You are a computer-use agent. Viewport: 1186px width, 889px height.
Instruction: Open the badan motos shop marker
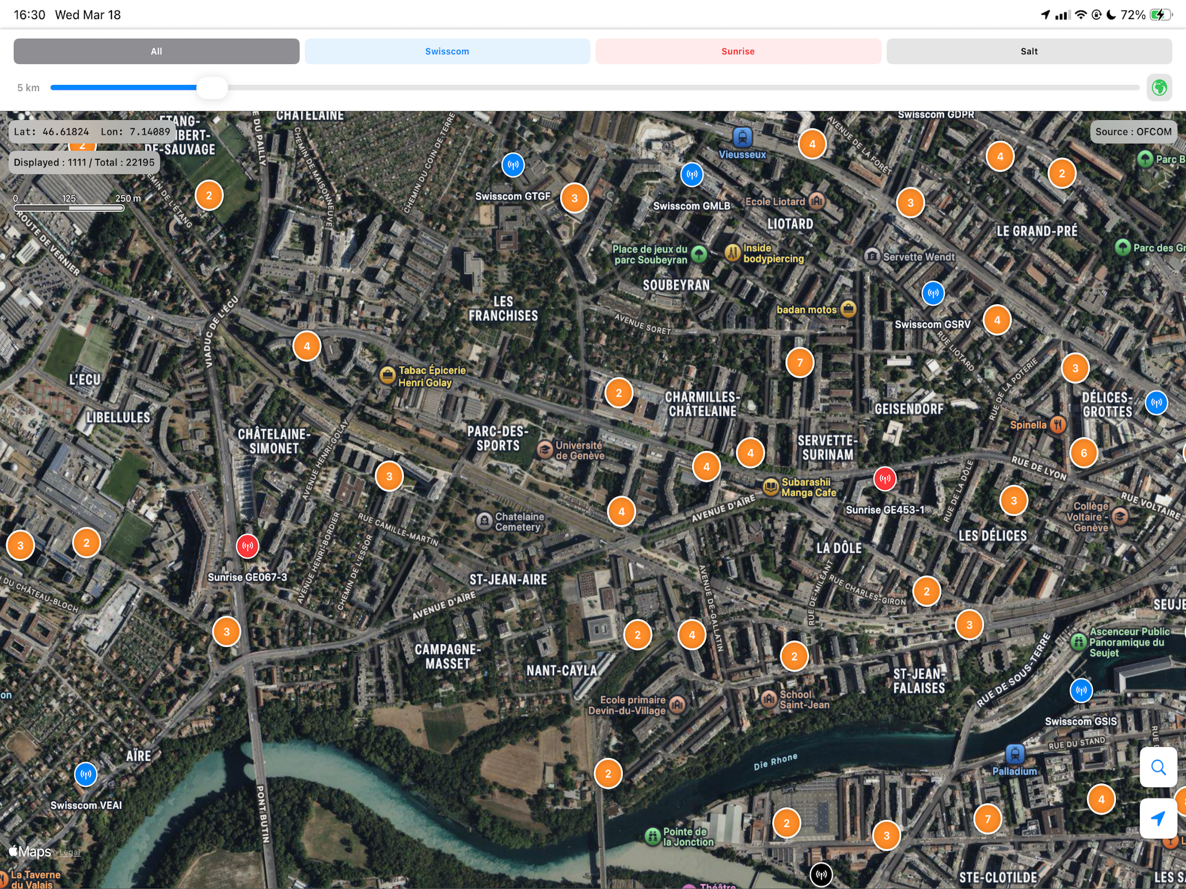848,309
